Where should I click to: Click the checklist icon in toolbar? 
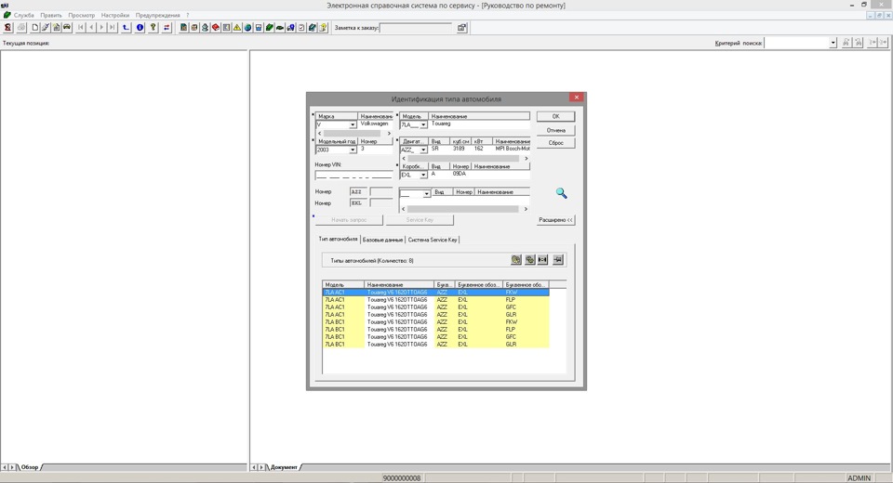pyautogui.click(x=301, y=27)
